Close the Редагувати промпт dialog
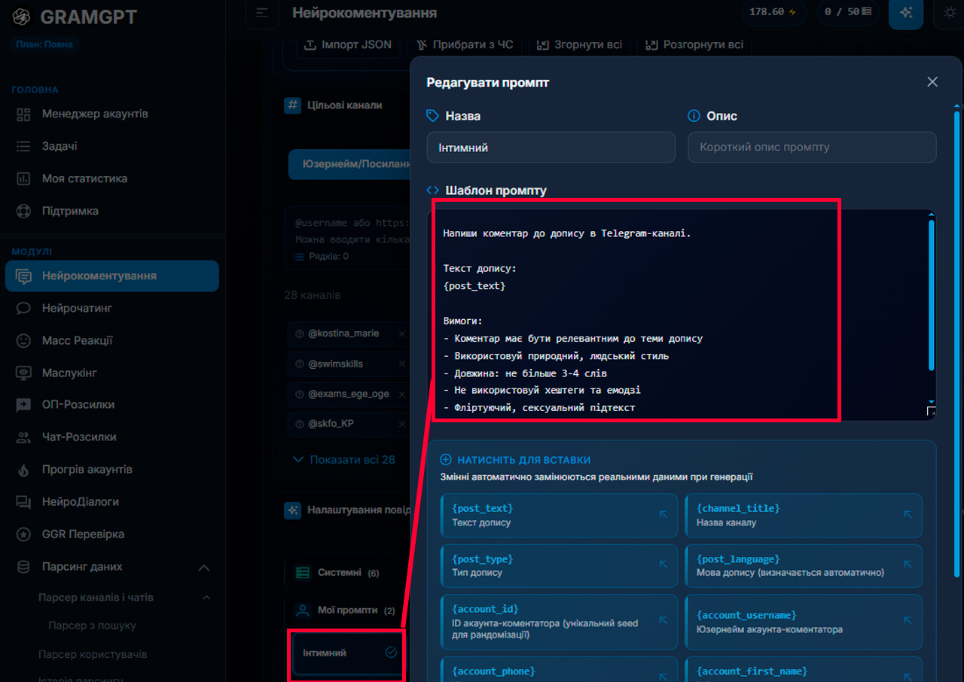 point(932,82)
